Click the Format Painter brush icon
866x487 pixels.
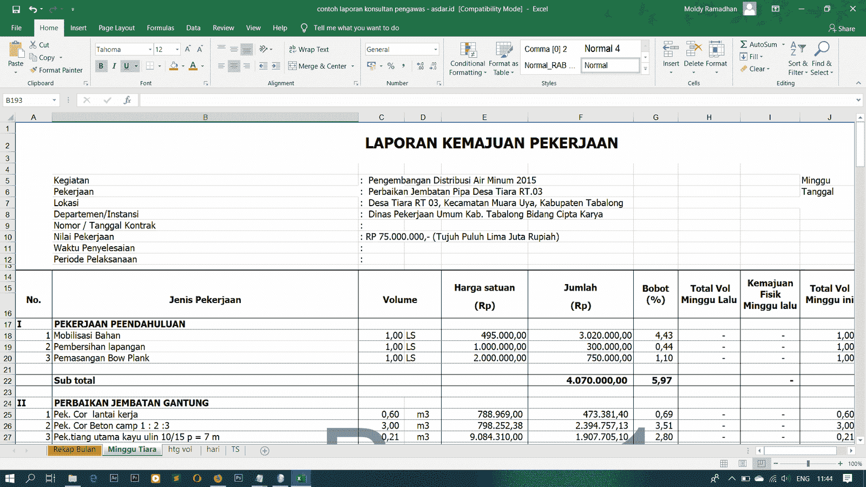(x=34, y=70)
